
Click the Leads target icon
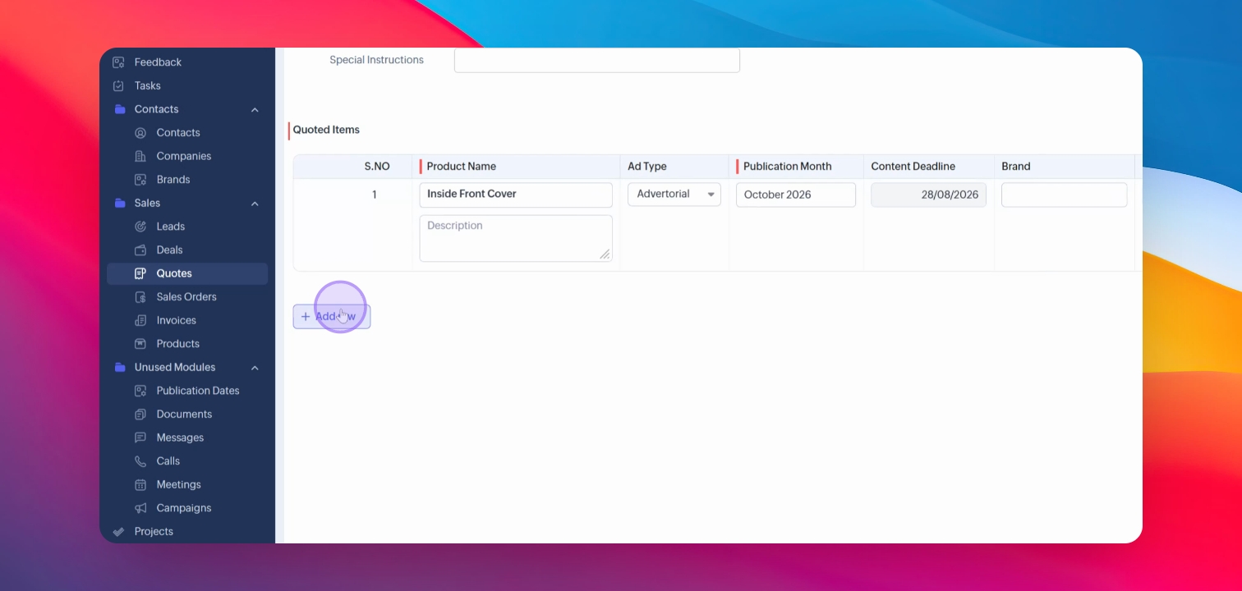[140, 227]
